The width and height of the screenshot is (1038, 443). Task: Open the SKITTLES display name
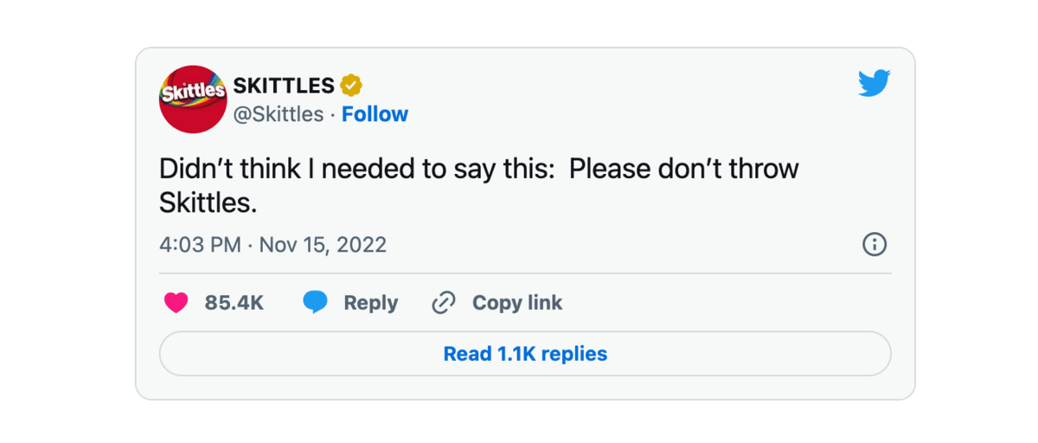[x=284, y=86]
